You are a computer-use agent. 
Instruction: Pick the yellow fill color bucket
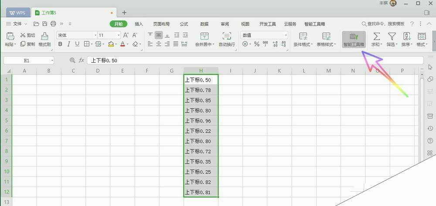coord(111,44)
